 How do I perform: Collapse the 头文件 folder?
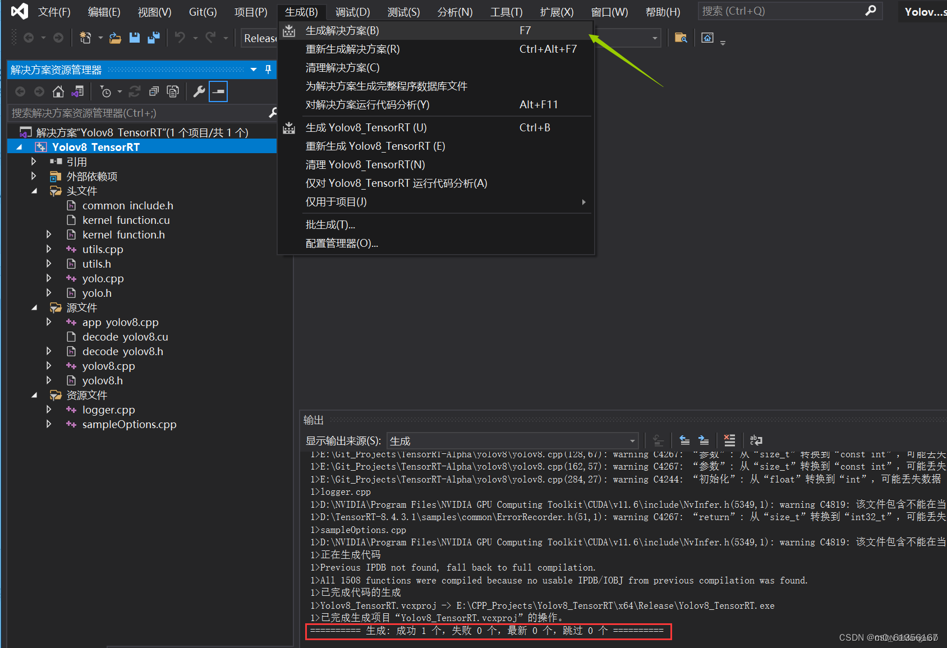click(x=34, y=190)
